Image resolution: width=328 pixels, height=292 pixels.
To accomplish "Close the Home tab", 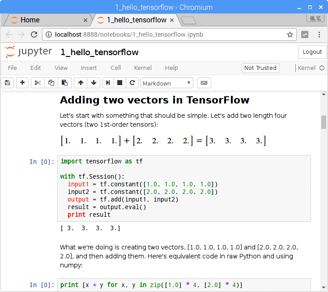I will [85, 20].
